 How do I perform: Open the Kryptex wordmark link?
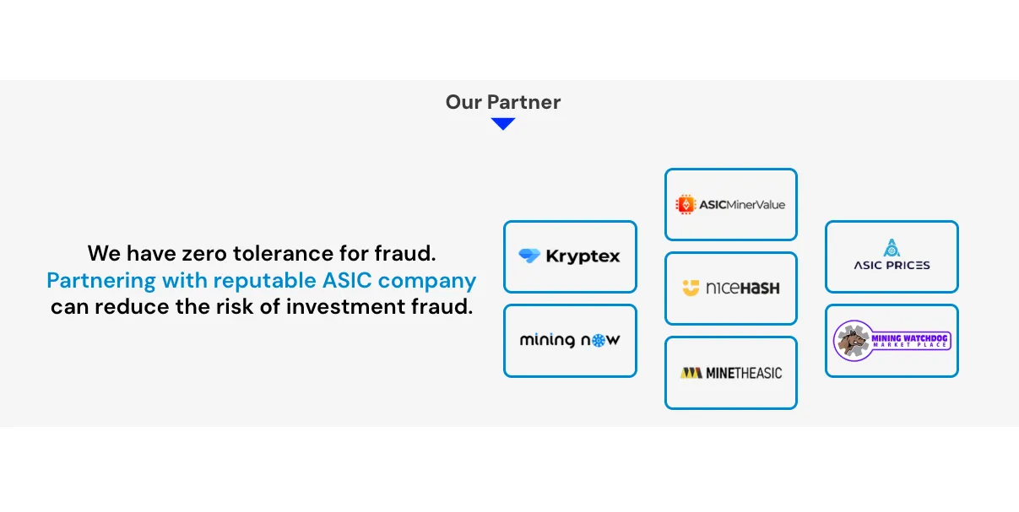click(583, 256)
